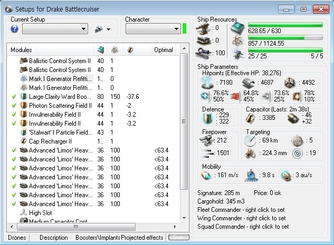Select the Cap Recharger II row
The image size is (334, 245).
coord(93,141)
